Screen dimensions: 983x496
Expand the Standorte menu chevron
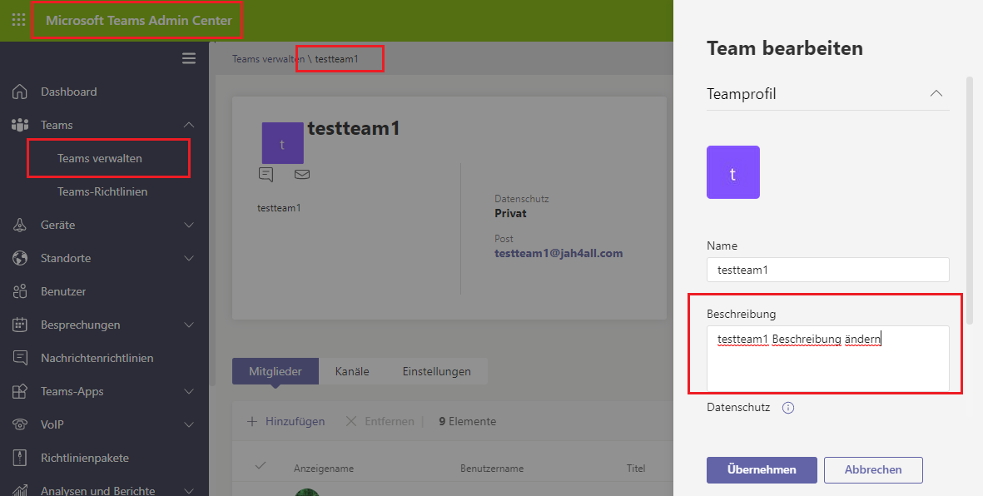click(189, 258)
